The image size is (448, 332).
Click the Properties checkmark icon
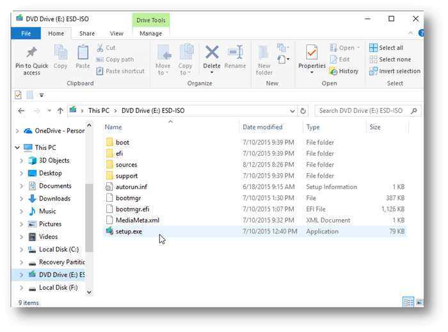click(312, 53)
